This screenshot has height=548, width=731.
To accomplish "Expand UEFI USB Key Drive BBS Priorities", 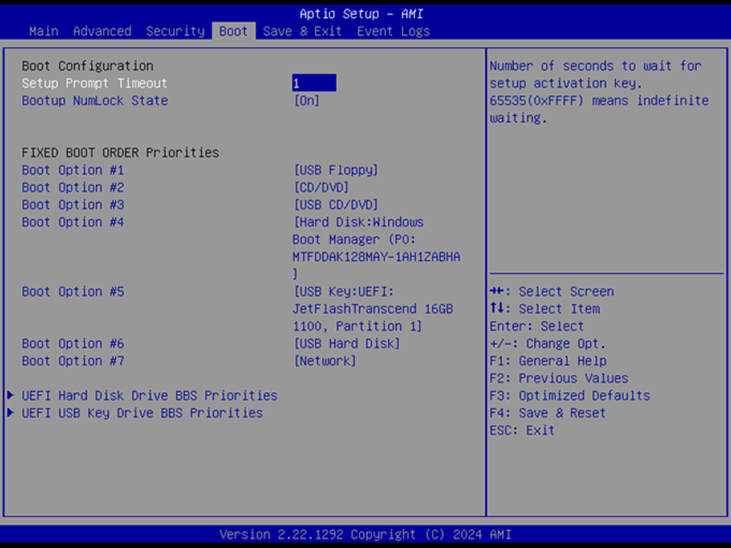I will tap(142, 413).
